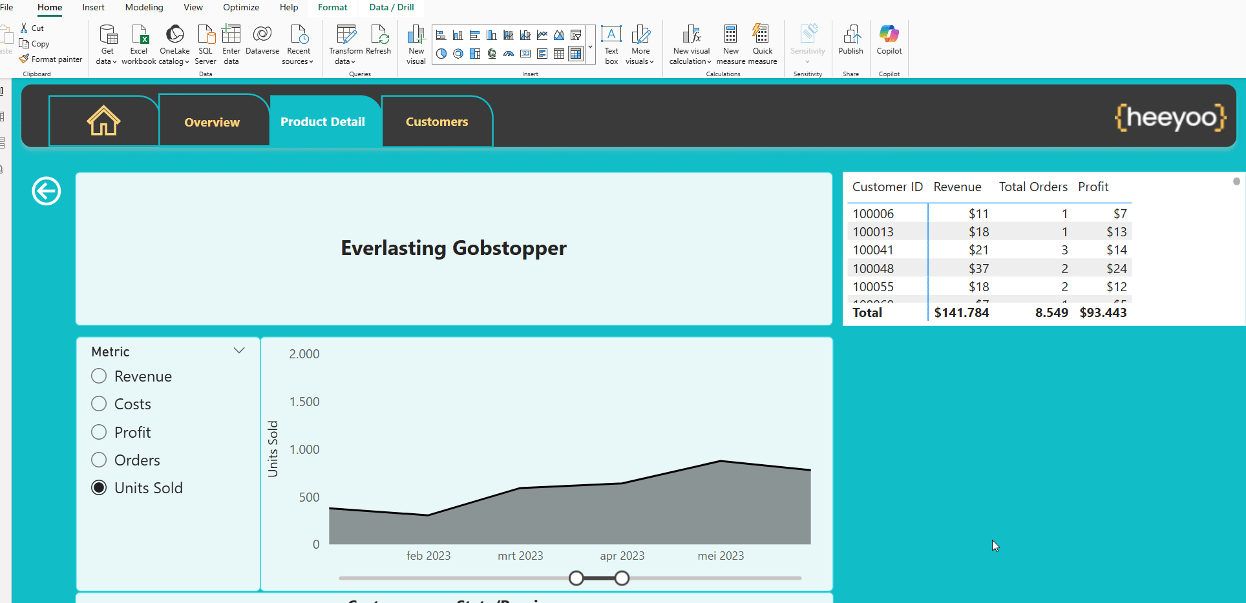1246x603 pixels.
Task: Refresh the data queries
Action: [379, 40]
